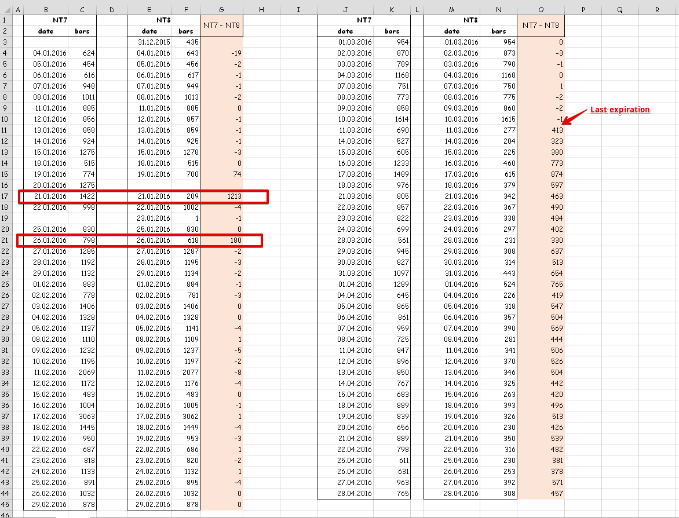Click the 'NT7' title above column J
Viewport: 679px width, 518px height.
364,20
